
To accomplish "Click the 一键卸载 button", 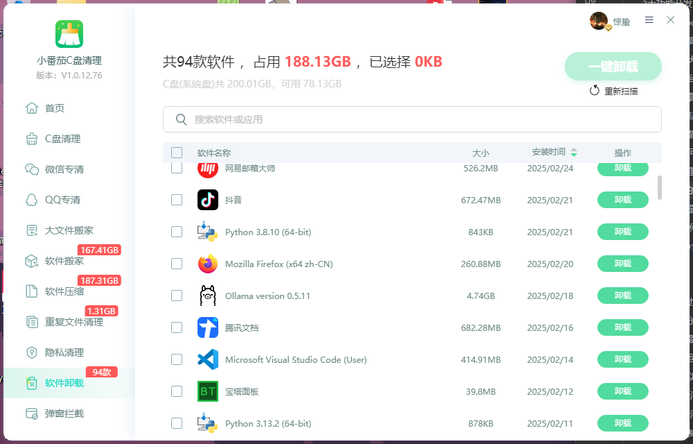I will tap(613, 67).
